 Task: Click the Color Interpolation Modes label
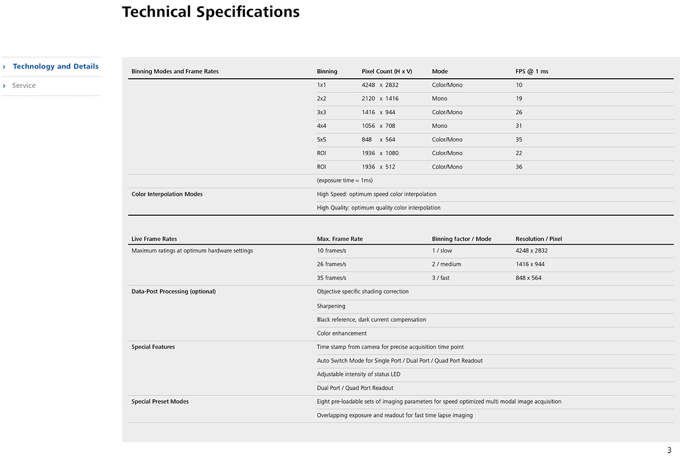167,194
